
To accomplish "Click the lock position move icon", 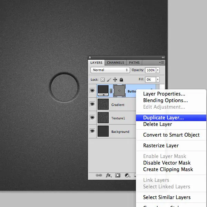I will 115,80.
